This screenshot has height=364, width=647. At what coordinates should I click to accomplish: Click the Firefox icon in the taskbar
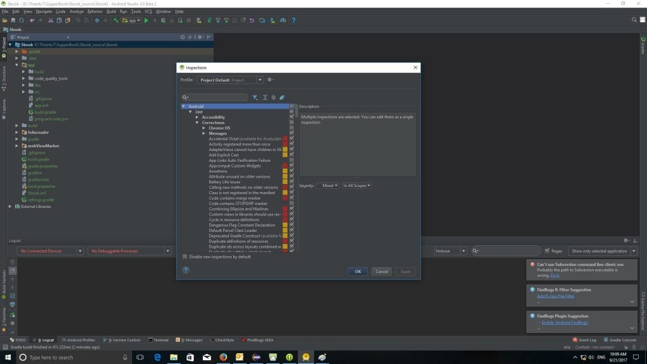click(x=223, y=357)
